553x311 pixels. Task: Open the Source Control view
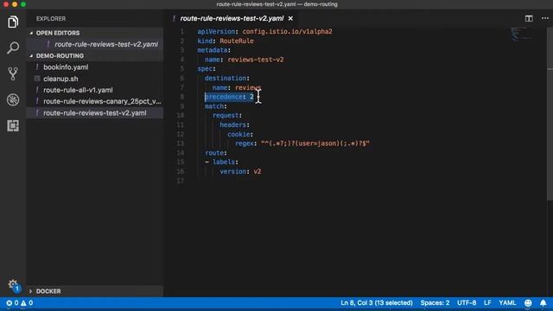pyautogui.click(x=13, y=73)
